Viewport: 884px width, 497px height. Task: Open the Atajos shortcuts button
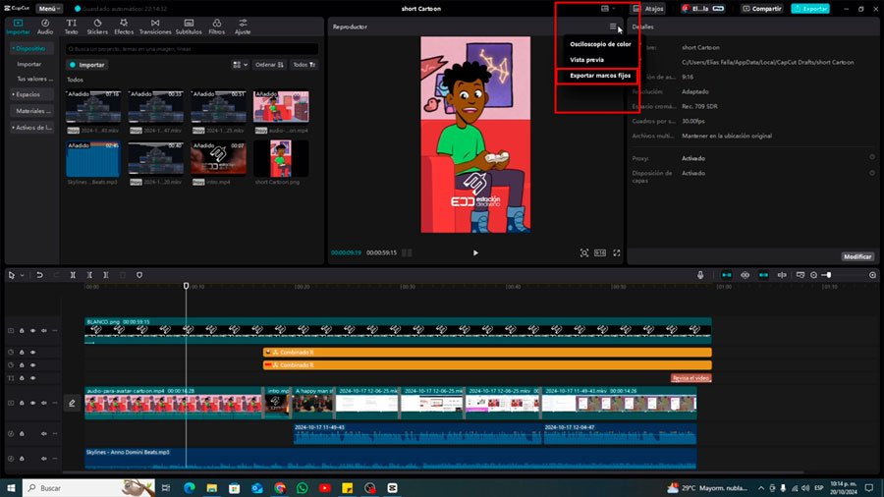point(648,9)
